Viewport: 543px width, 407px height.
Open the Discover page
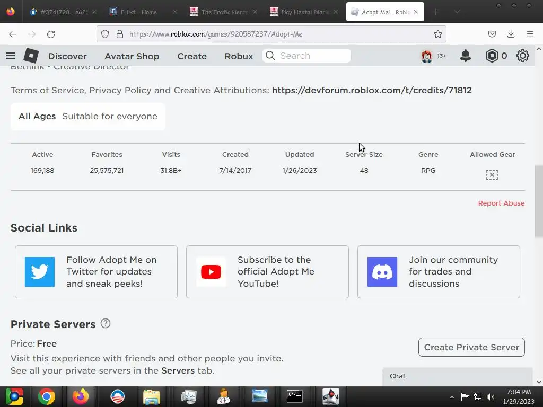(67, 56)
